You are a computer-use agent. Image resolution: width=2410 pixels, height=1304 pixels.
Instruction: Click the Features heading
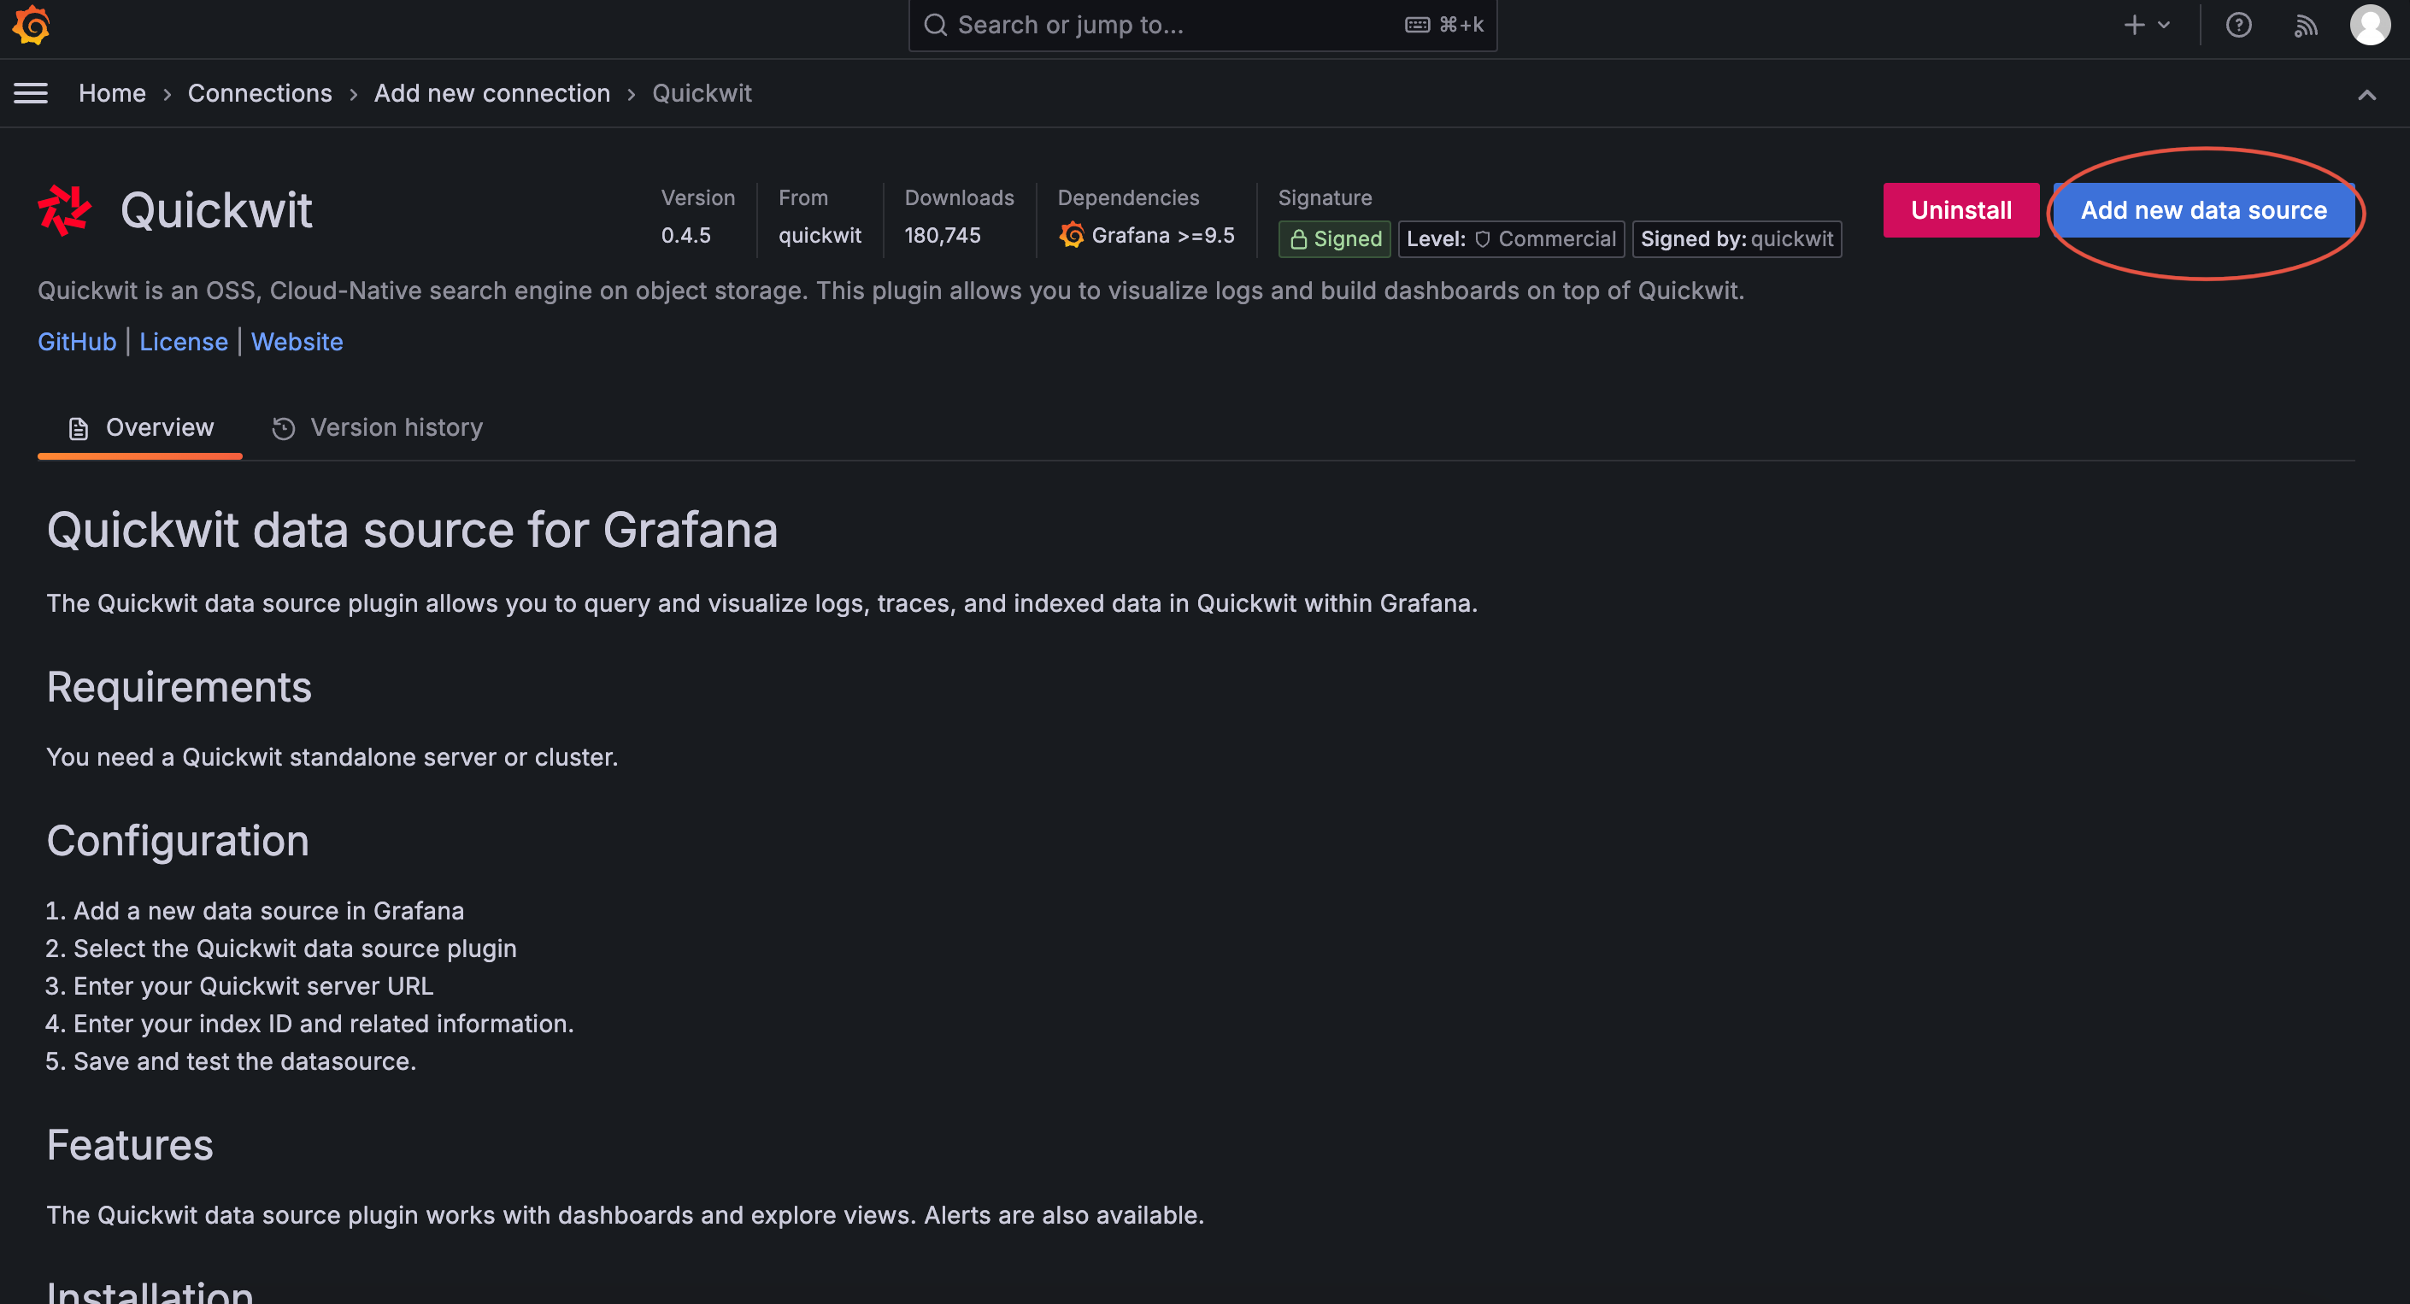click(x=130, y=1145)
